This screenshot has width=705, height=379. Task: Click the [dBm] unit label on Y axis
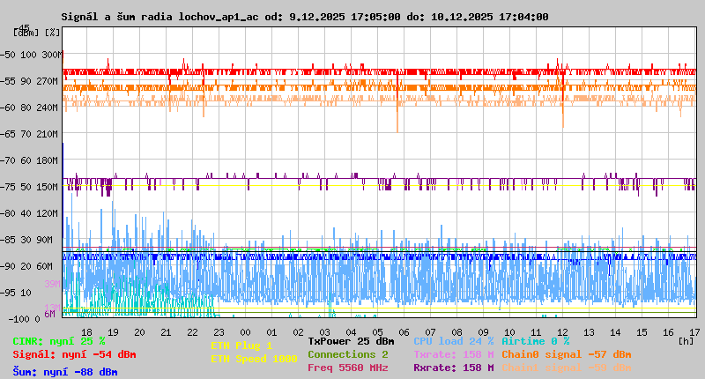tap(26, 33)
